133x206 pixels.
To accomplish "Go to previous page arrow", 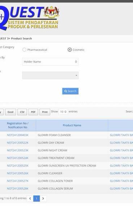I will [x=30, y=198].
